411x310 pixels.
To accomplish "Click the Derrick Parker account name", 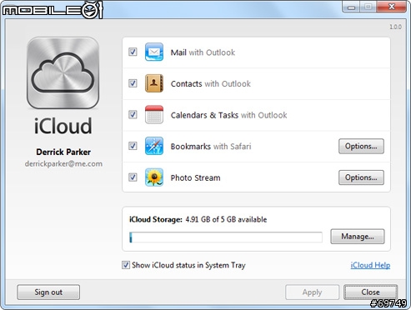I will point(63,152).
